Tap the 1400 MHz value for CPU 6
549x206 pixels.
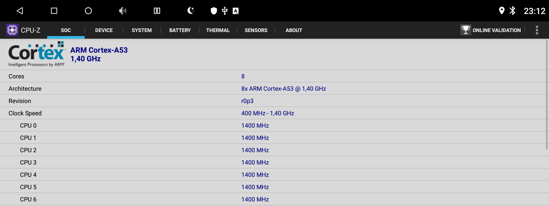pos(255,199)
